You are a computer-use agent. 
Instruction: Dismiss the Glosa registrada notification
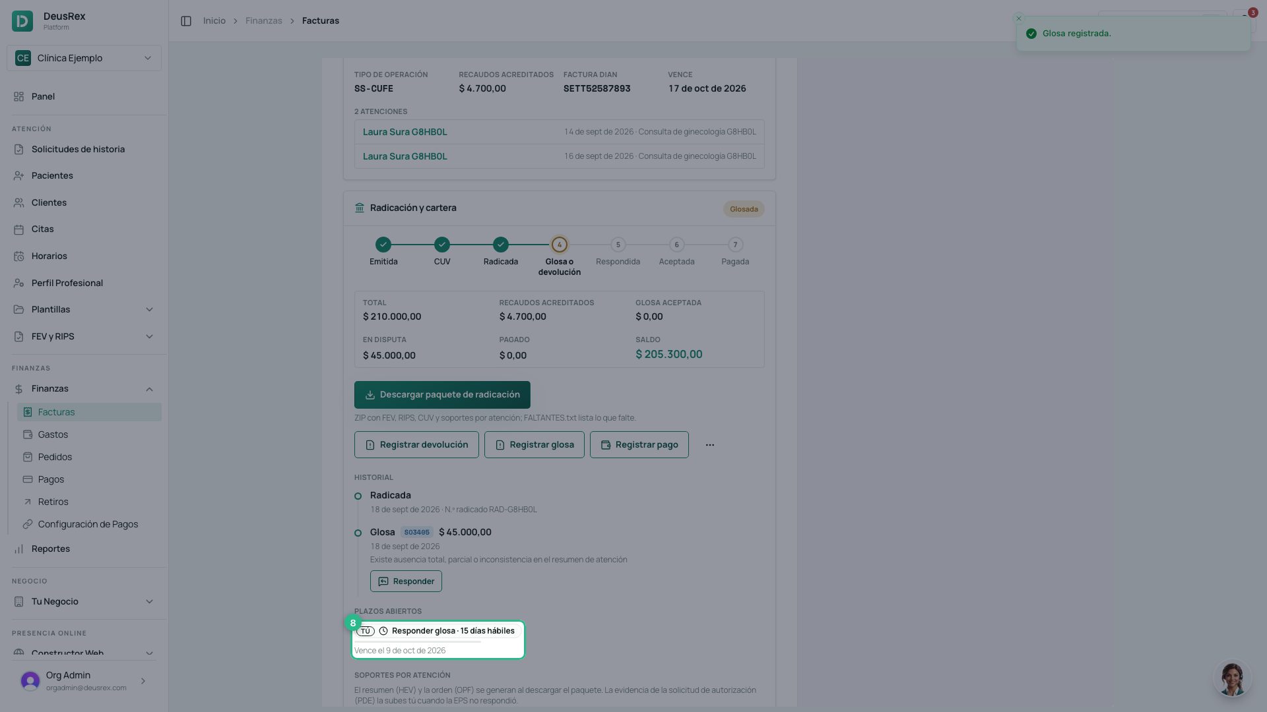pyautogui.click(x=1019, y=18)
